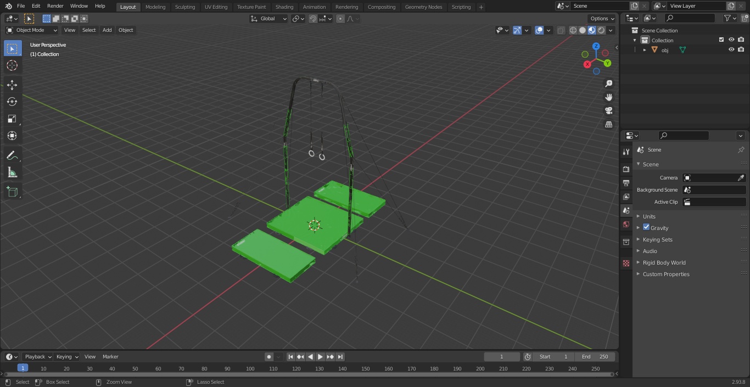Jump to the last frame
The image size is (750, 387).
[x=340, y=357]
